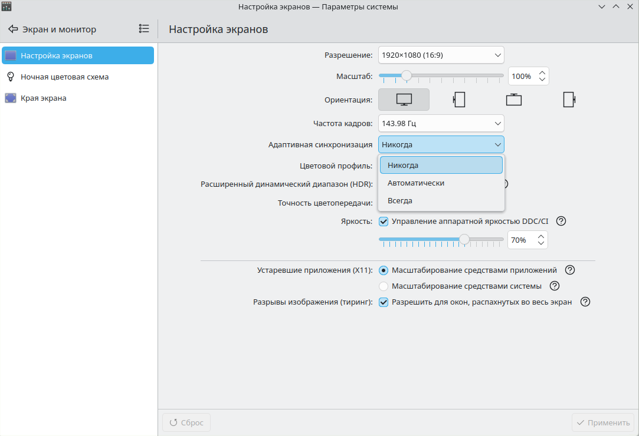Select the rotate left portrait orientation icon
The image size is (639, 436).
(x=458, y=100)
